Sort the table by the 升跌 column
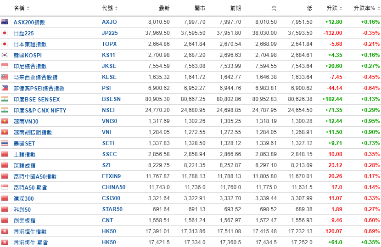This screenshot has height=247, width=381. pos(334,8)
